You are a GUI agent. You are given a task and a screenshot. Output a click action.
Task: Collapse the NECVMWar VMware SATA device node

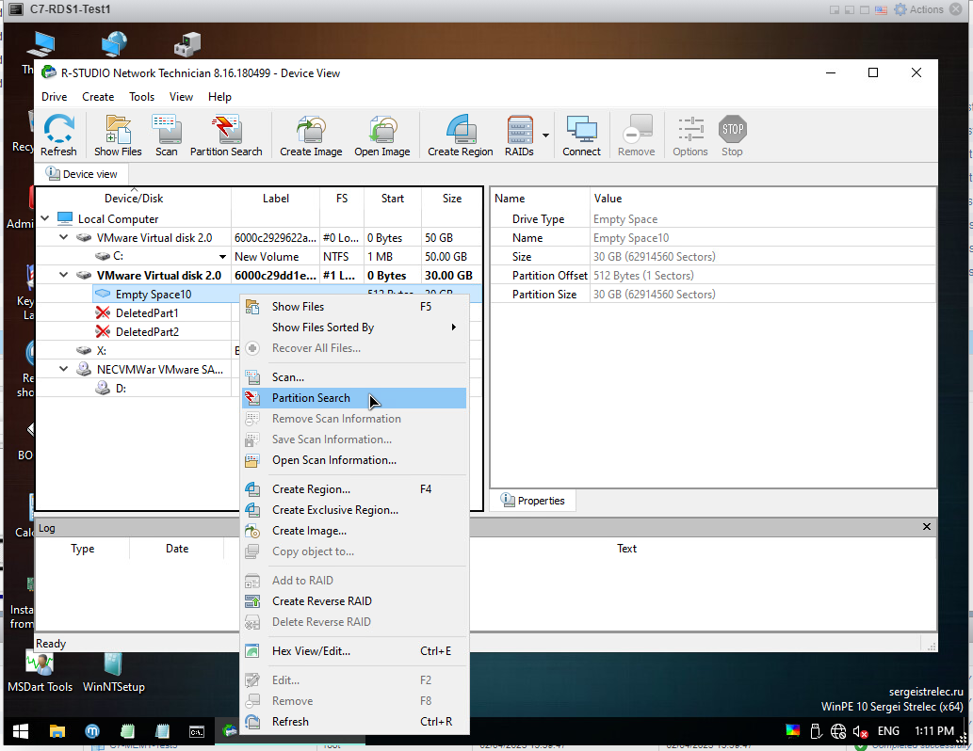64,370
